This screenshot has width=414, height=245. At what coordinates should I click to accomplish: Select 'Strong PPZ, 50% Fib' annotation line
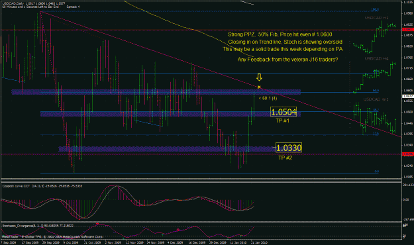[280, 34]
